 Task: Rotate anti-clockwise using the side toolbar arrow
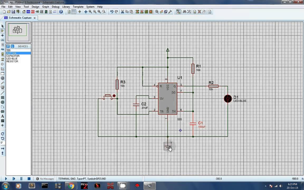[x=3, y=139]
